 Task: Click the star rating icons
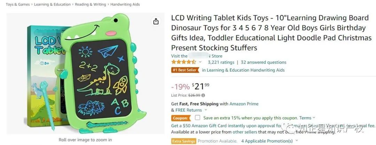click(184, 62)
